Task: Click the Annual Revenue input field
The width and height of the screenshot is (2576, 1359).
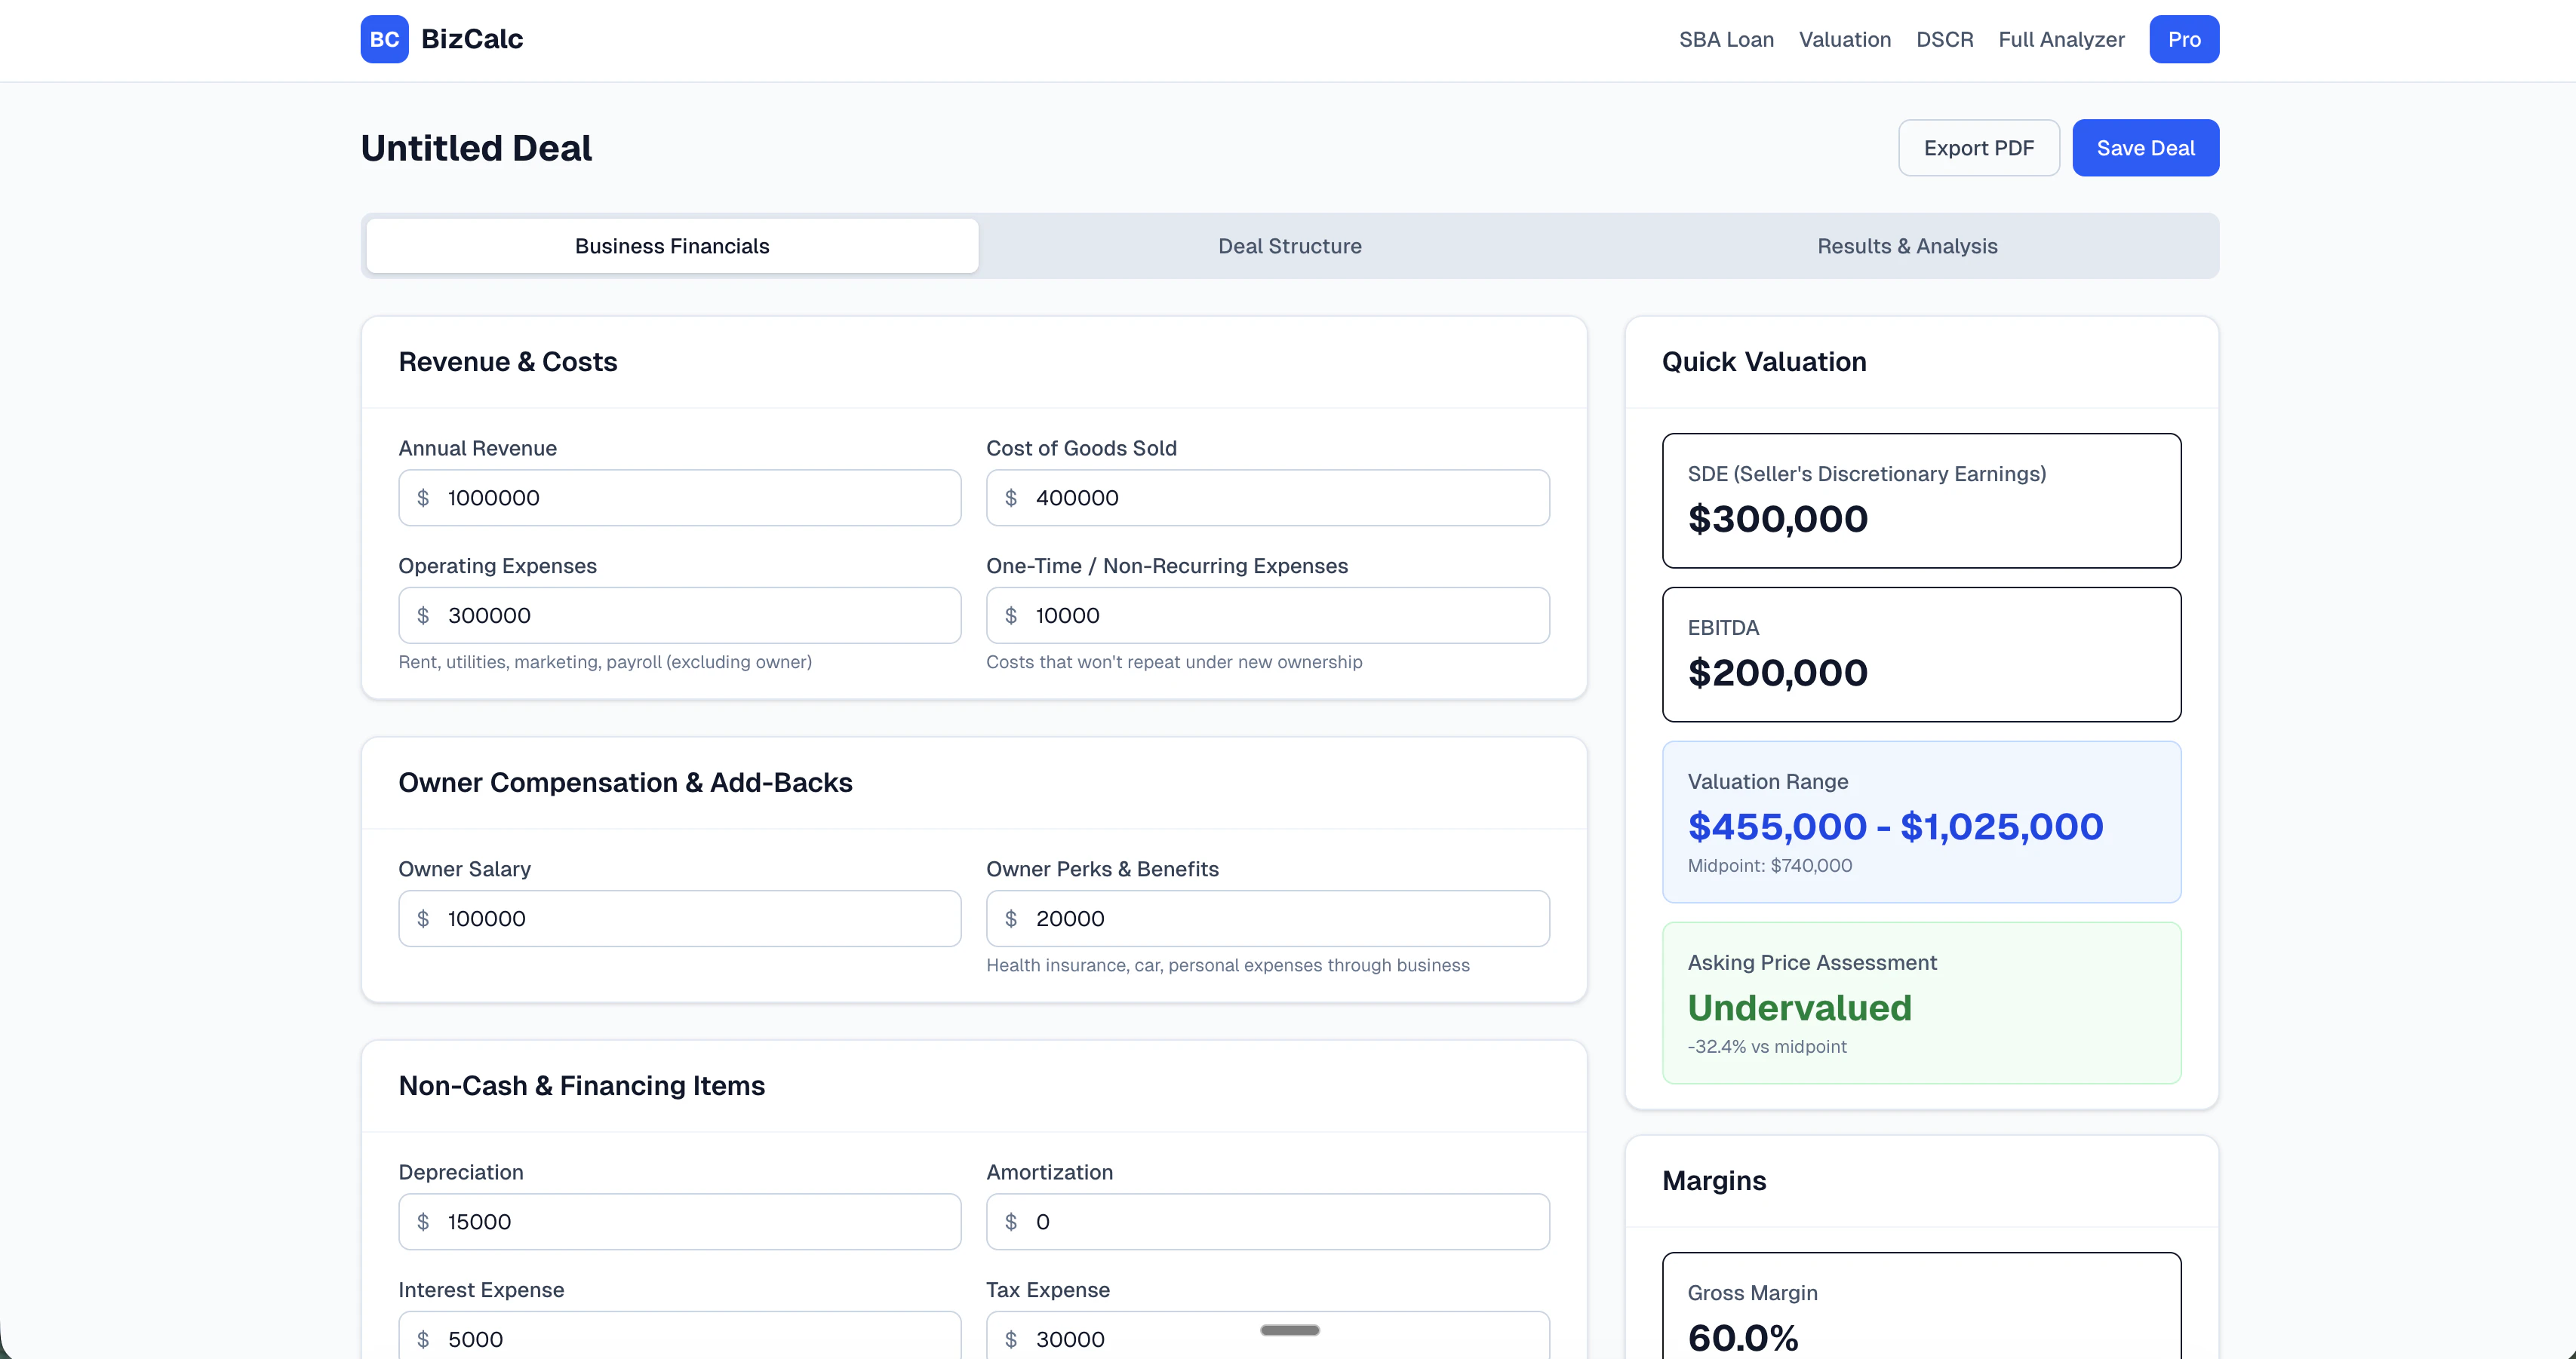Action: [x=680, y=498]
